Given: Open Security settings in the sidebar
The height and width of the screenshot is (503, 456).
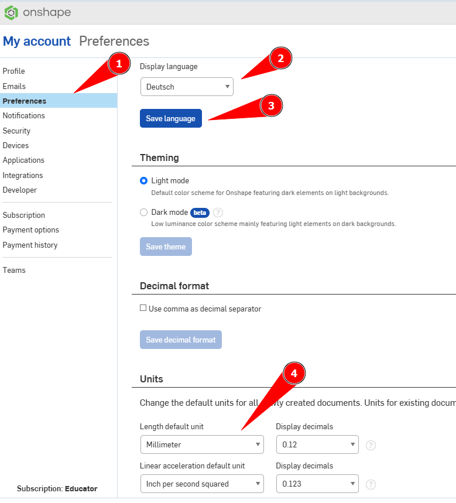Looking at the screenshot, I should click(x=16, y=131).
